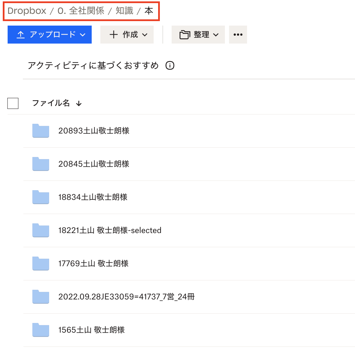Click folder icon of 1565土山 敬士朗様
Viewport: 355px width, 352px height.
tap(40, 330)
